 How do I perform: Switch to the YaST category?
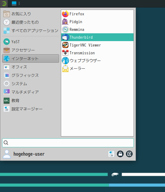coord(31,42)
